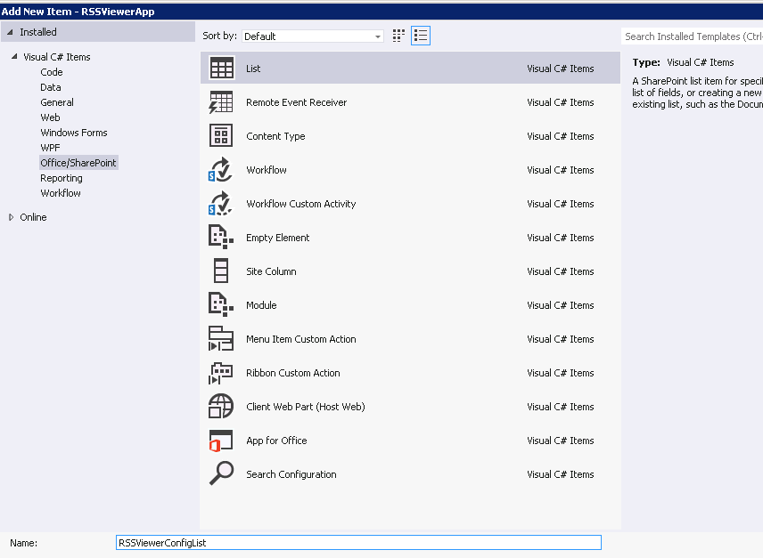
Task: Click the 'Workflow' template name in list
Action: pos(267,169)
